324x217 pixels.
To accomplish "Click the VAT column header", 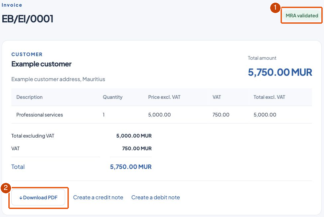I will 216,97.
